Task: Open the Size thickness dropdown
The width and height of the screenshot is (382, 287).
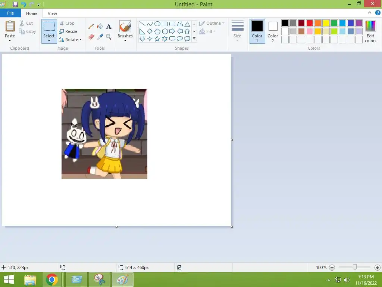Action: [x=237, y=31]
